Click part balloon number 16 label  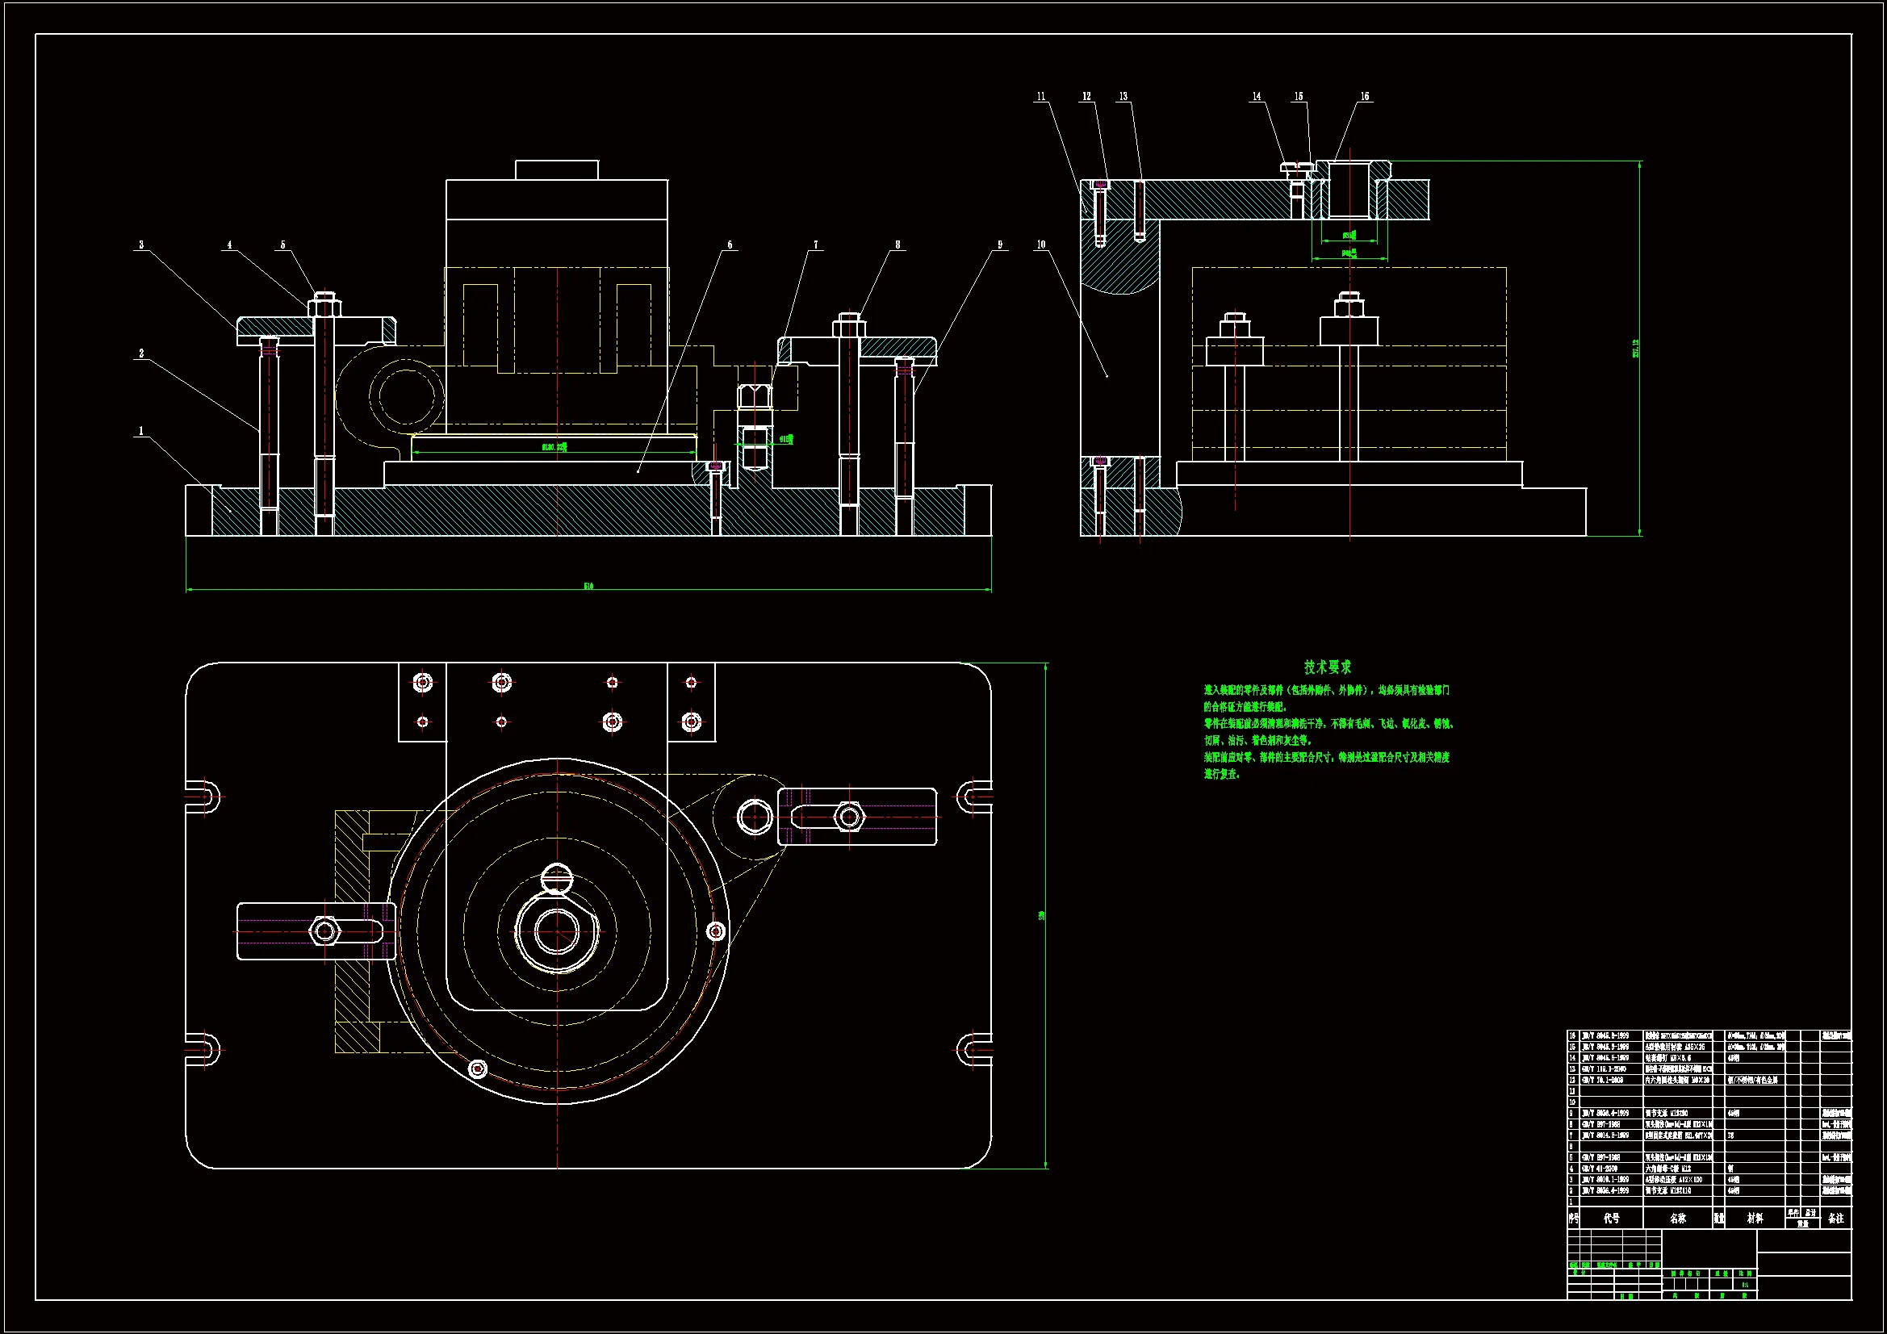[1364, 97]
